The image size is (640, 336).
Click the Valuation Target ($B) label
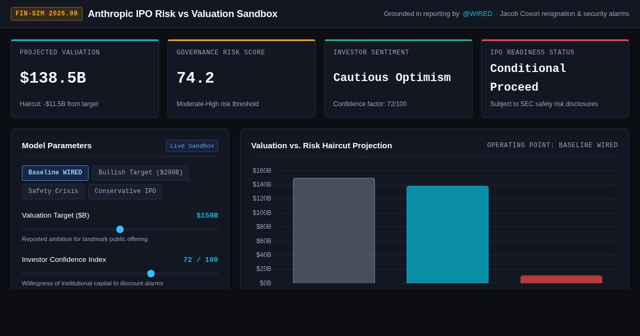(55, 215)
